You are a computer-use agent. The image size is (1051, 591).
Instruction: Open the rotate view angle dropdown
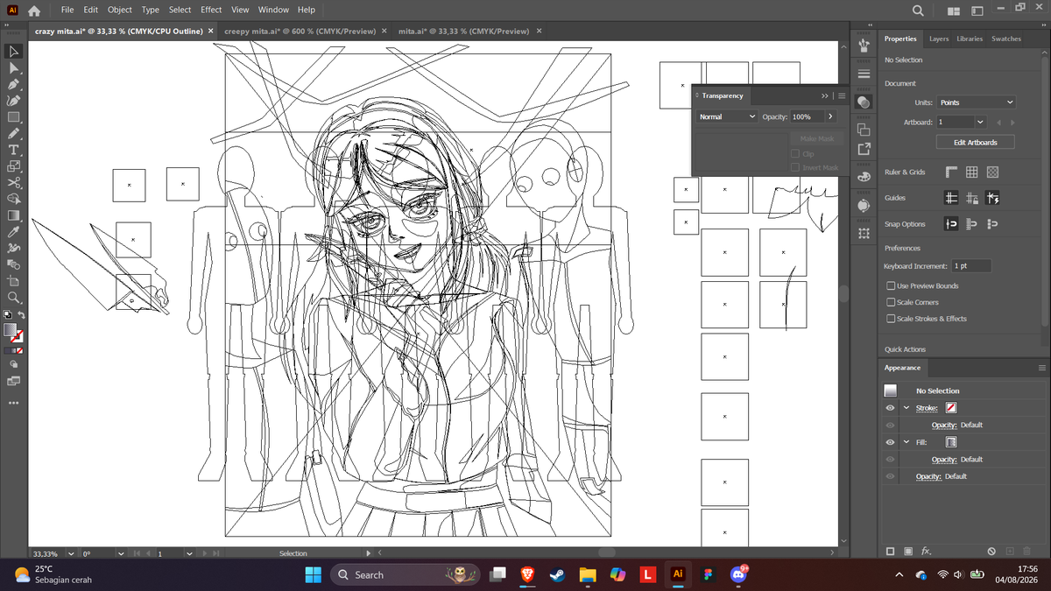tap(121, 553)
